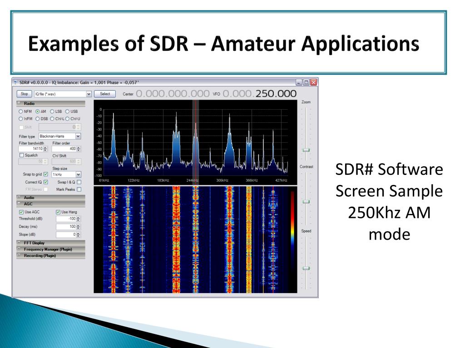Click the 427kHz frequency axis label
The image size is (465, 348).
(x=281, y=180)
